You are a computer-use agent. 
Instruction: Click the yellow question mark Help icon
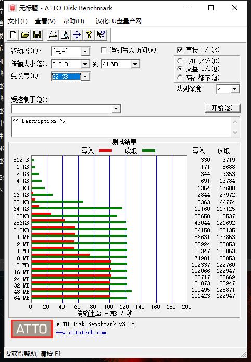[89, 35]
